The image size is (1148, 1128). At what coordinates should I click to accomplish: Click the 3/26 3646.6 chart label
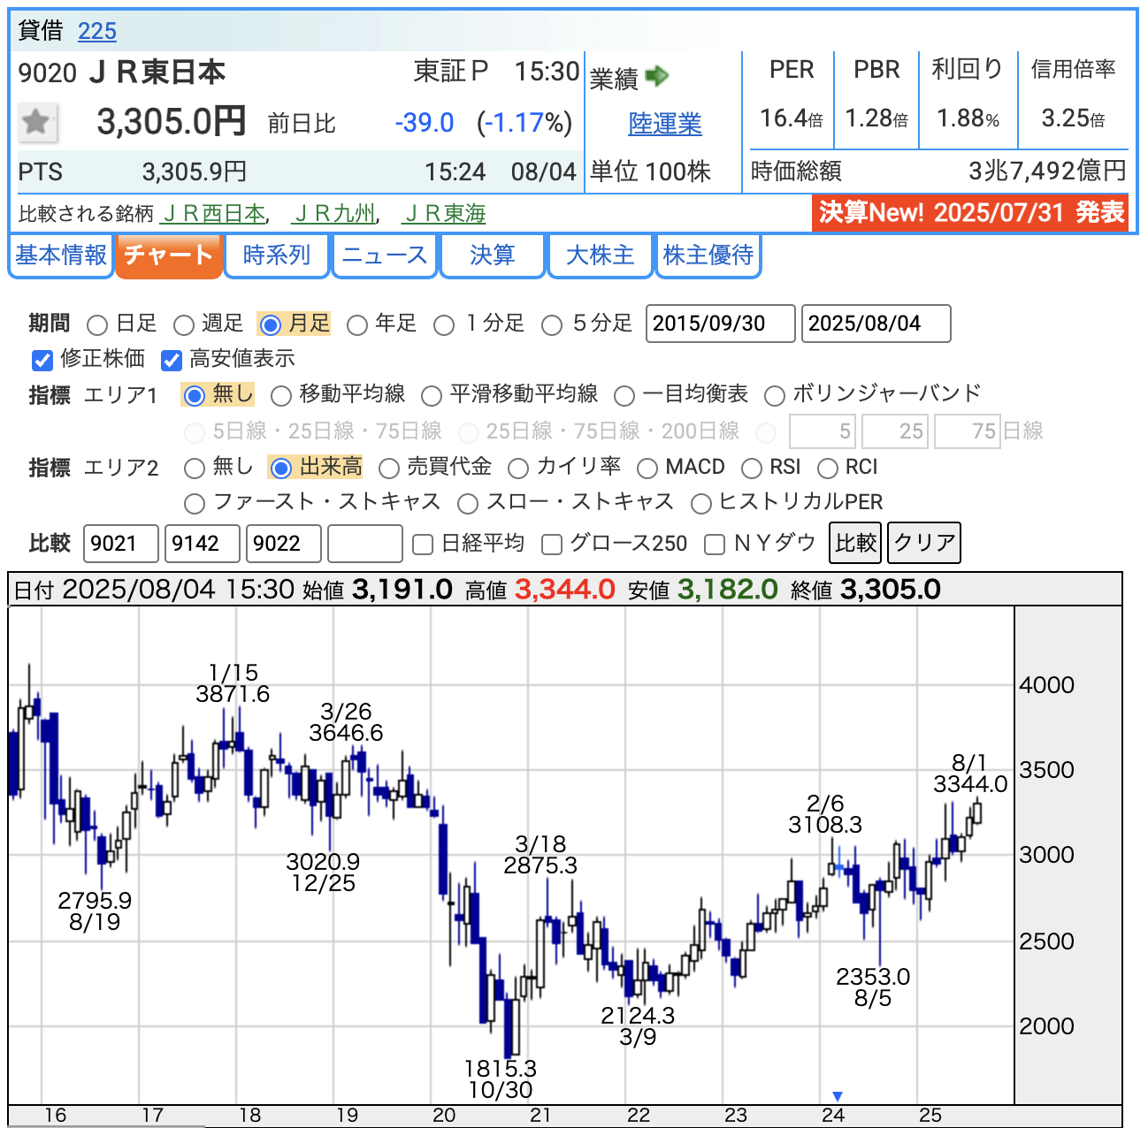click(x=346, y=722)
